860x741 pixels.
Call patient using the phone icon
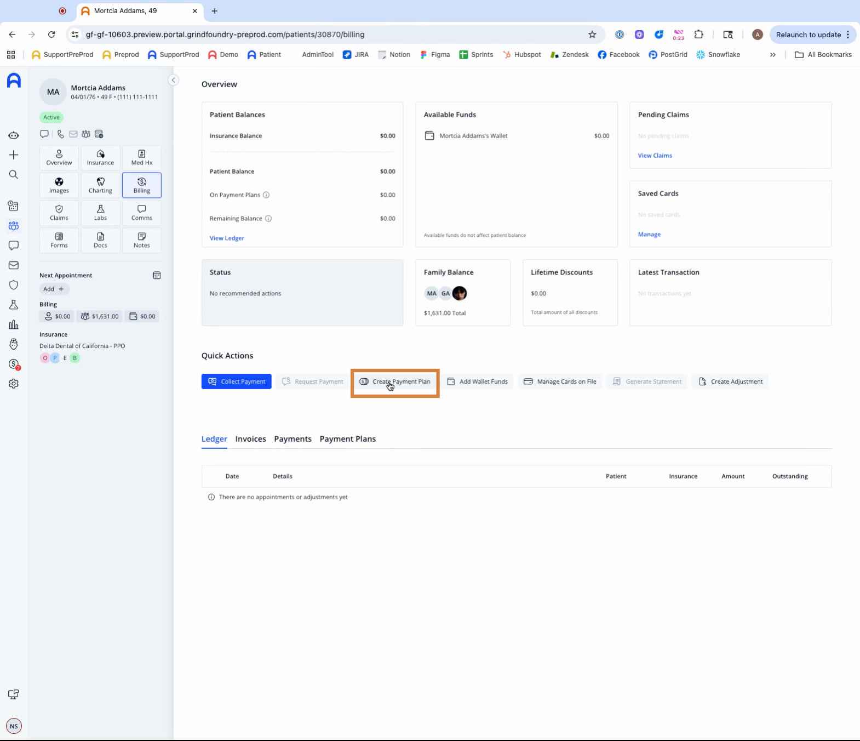(x=60, y=134)
